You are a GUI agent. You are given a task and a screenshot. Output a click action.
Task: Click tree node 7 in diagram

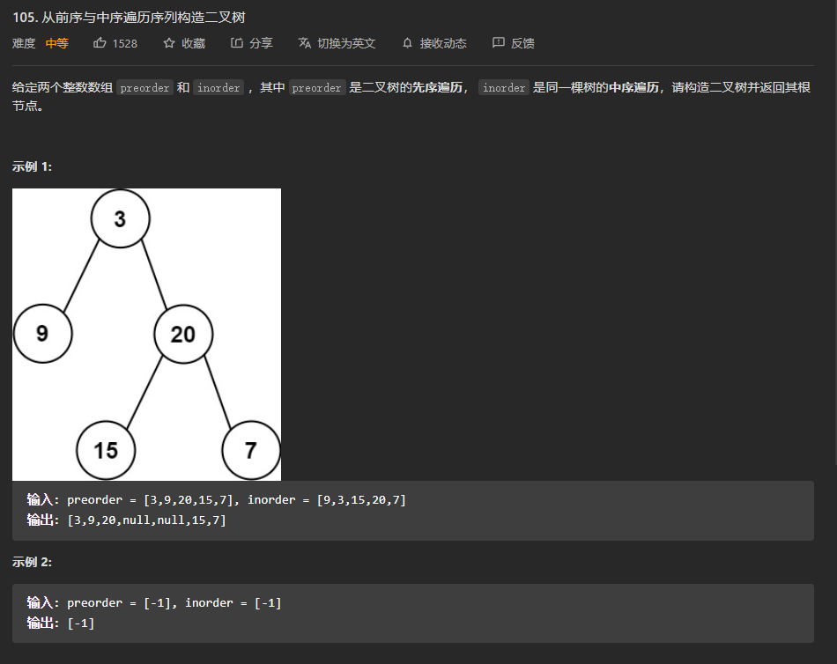coord(251,450)
